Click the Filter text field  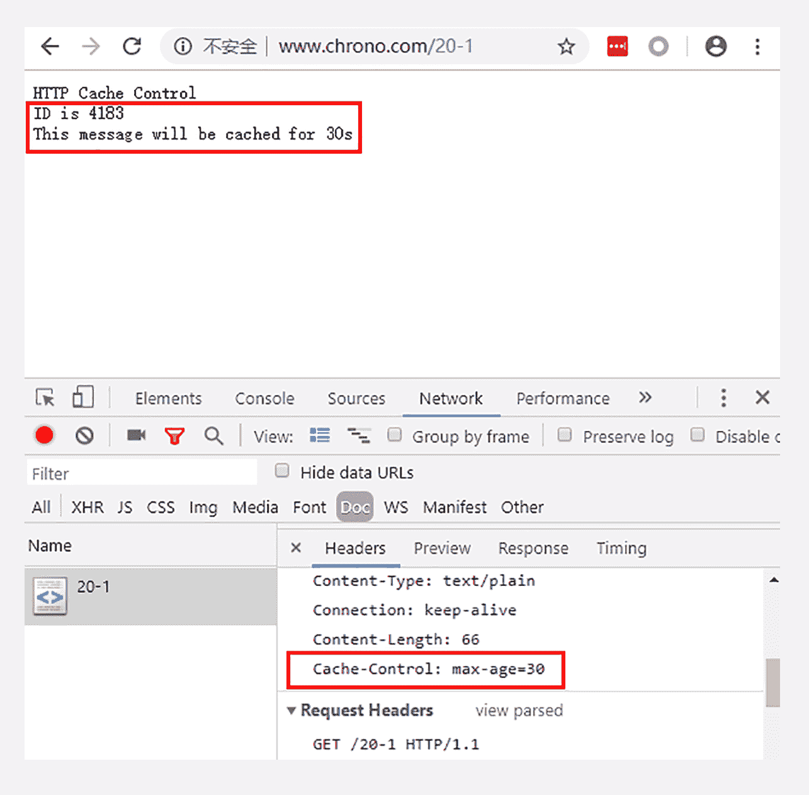[x=142, y=473]
